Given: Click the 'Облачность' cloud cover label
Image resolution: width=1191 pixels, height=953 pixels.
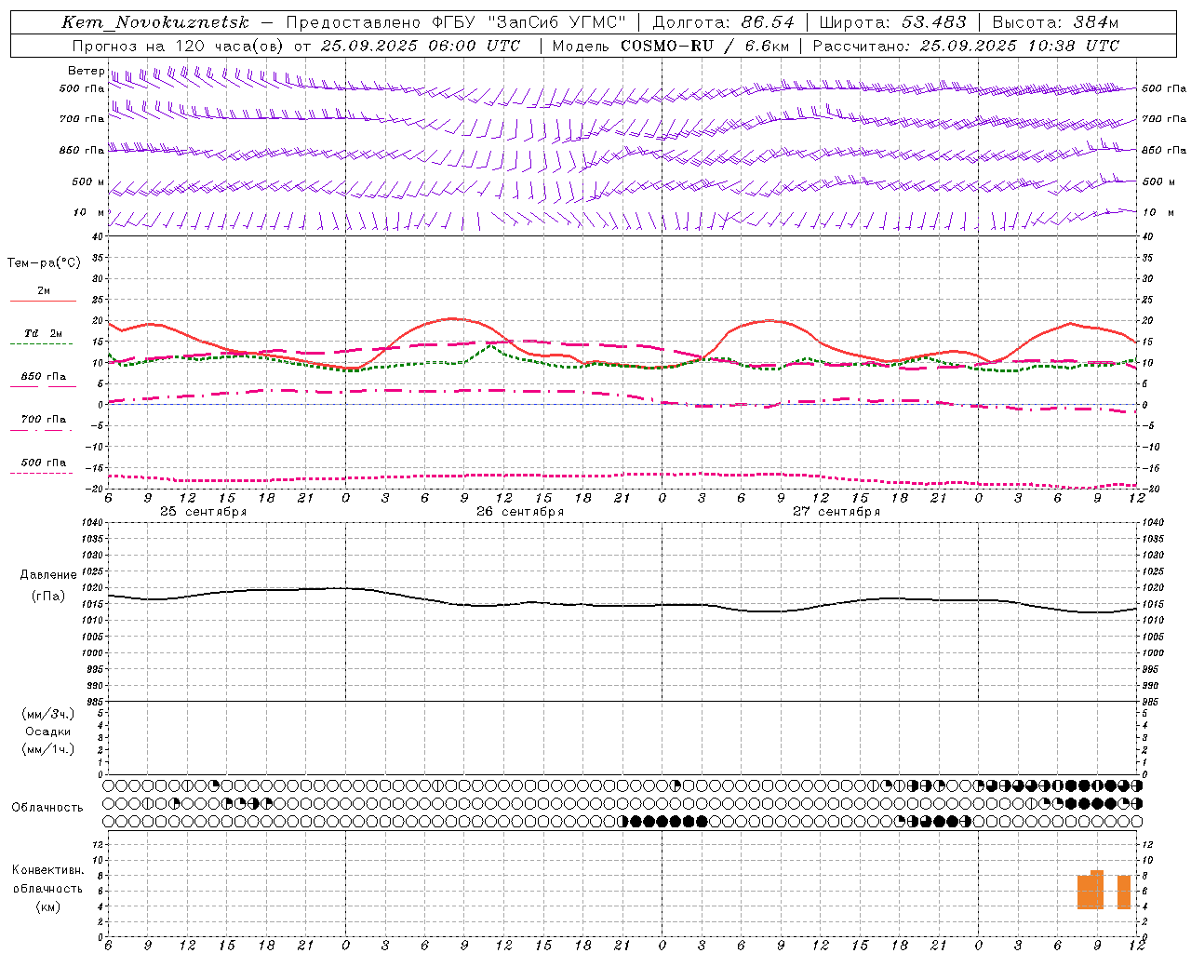Looking at the screenshot, I should [47, 808].
